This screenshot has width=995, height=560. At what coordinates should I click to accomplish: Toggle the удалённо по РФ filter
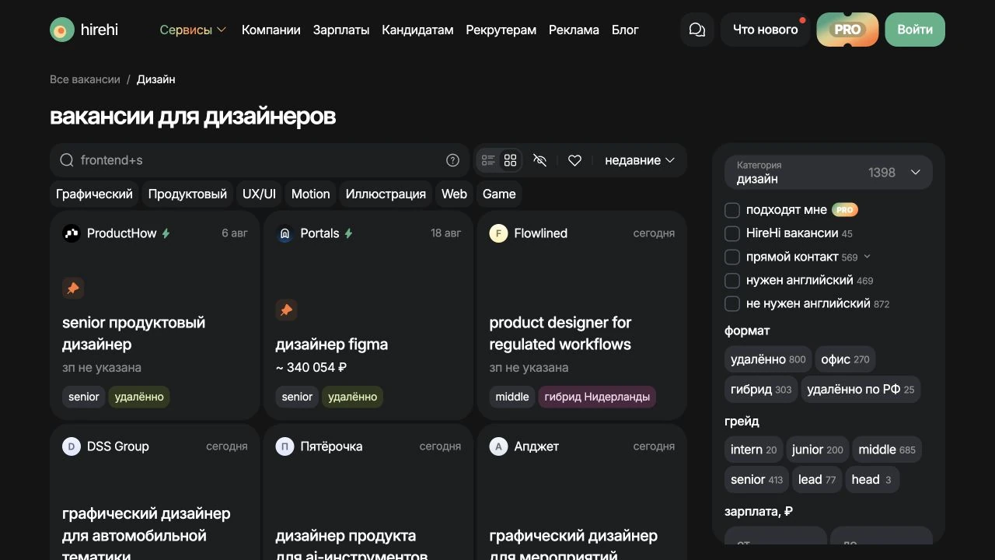pos(861,390)
